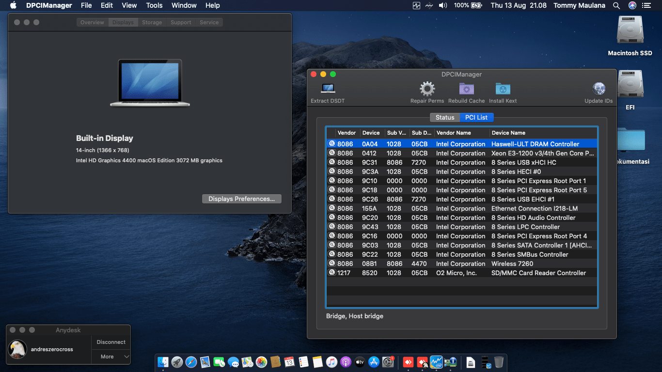Open the App Store from the Dock

374,362
